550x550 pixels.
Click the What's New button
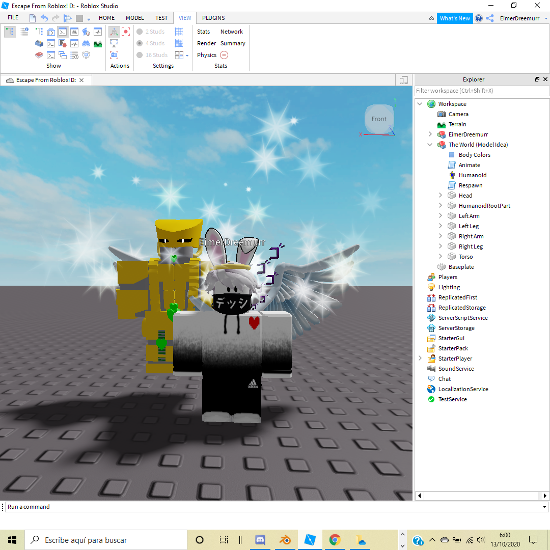pos(455,18)
